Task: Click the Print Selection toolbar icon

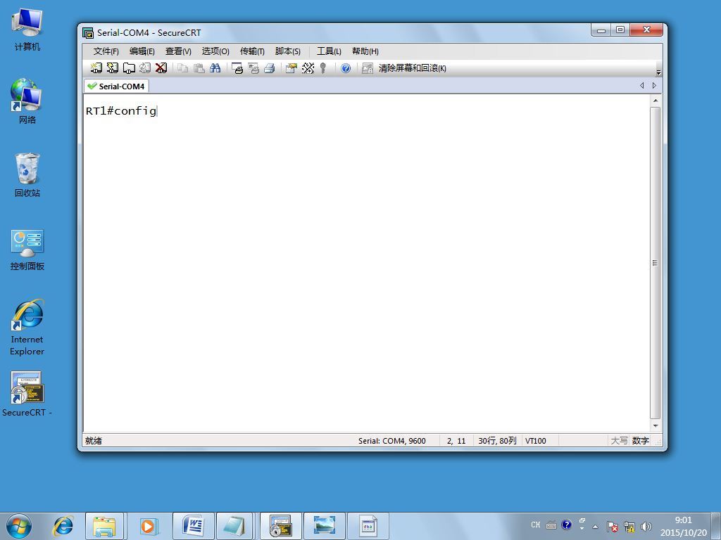Action: pyautogui.click(x=253, y=68)
